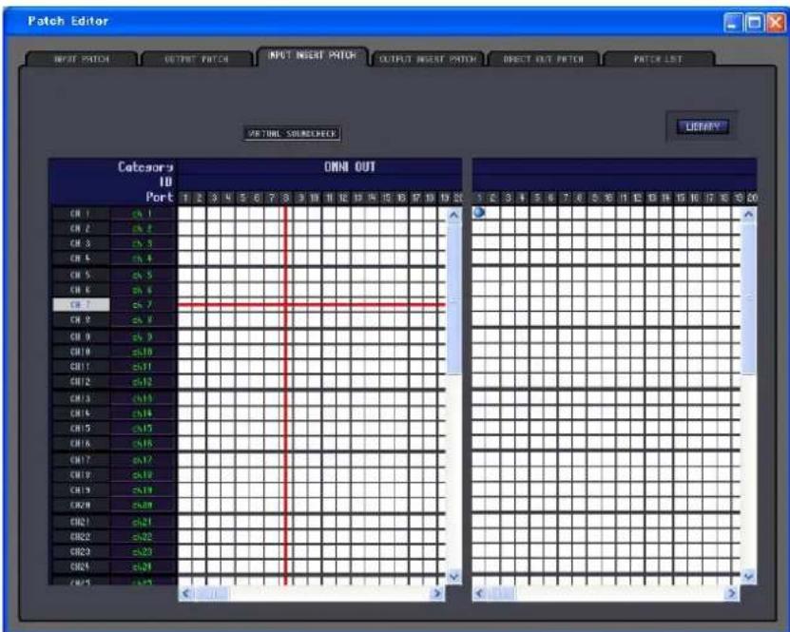Click left arrow of OMNI OUT horizontal scrollbar
790x632 pixels.
click(185, 593)
